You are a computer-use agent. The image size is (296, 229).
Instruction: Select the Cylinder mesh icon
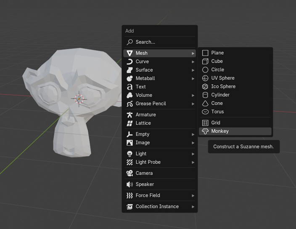[x=205, y=95]
